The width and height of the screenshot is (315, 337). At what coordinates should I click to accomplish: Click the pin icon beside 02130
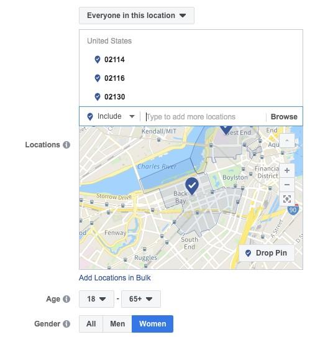coord(98,97)
